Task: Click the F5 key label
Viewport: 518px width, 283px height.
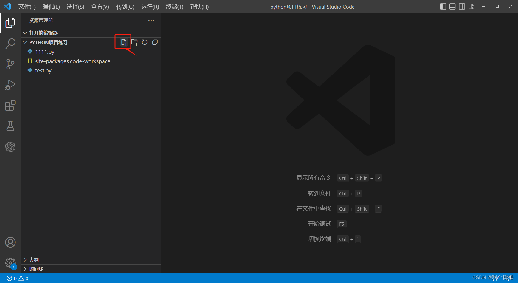Action: (x=342, y=224)
